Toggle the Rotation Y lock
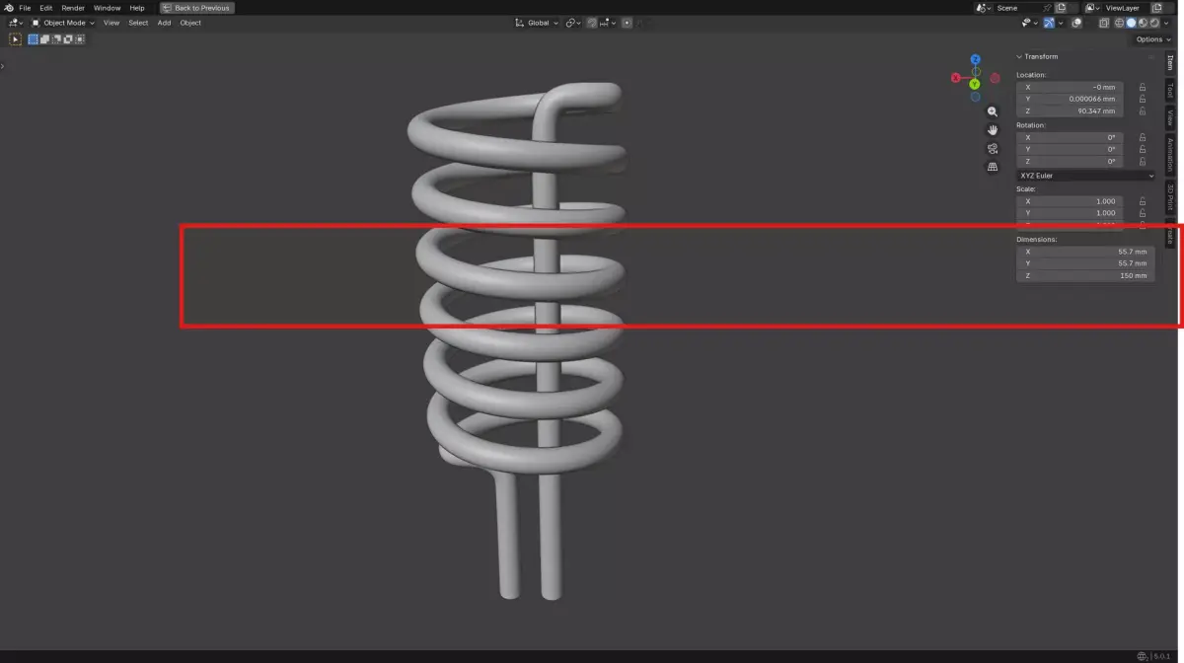This screenshot has height=663, width=1184. pyautogui.click(x=1143, y=149)
